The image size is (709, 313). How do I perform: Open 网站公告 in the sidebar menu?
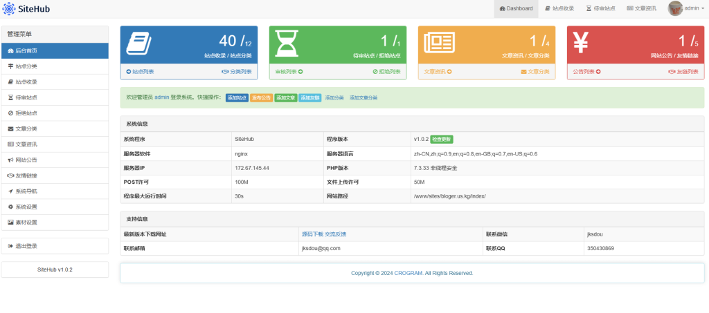(55, 160)
